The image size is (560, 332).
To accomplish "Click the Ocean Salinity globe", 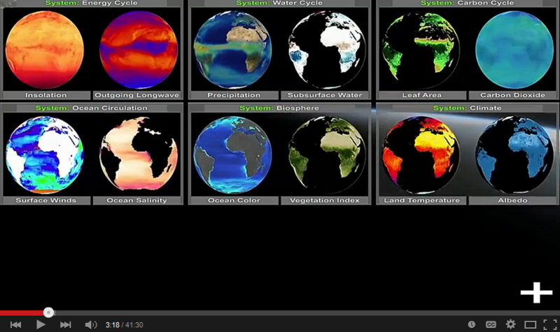I will tap(138, 154).
